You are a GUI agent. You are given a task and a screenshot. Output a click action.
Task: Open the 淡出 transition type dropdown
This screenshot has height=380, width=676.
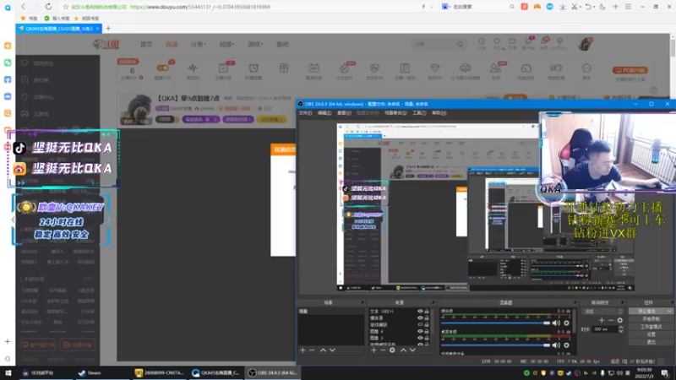coord(602,311)
